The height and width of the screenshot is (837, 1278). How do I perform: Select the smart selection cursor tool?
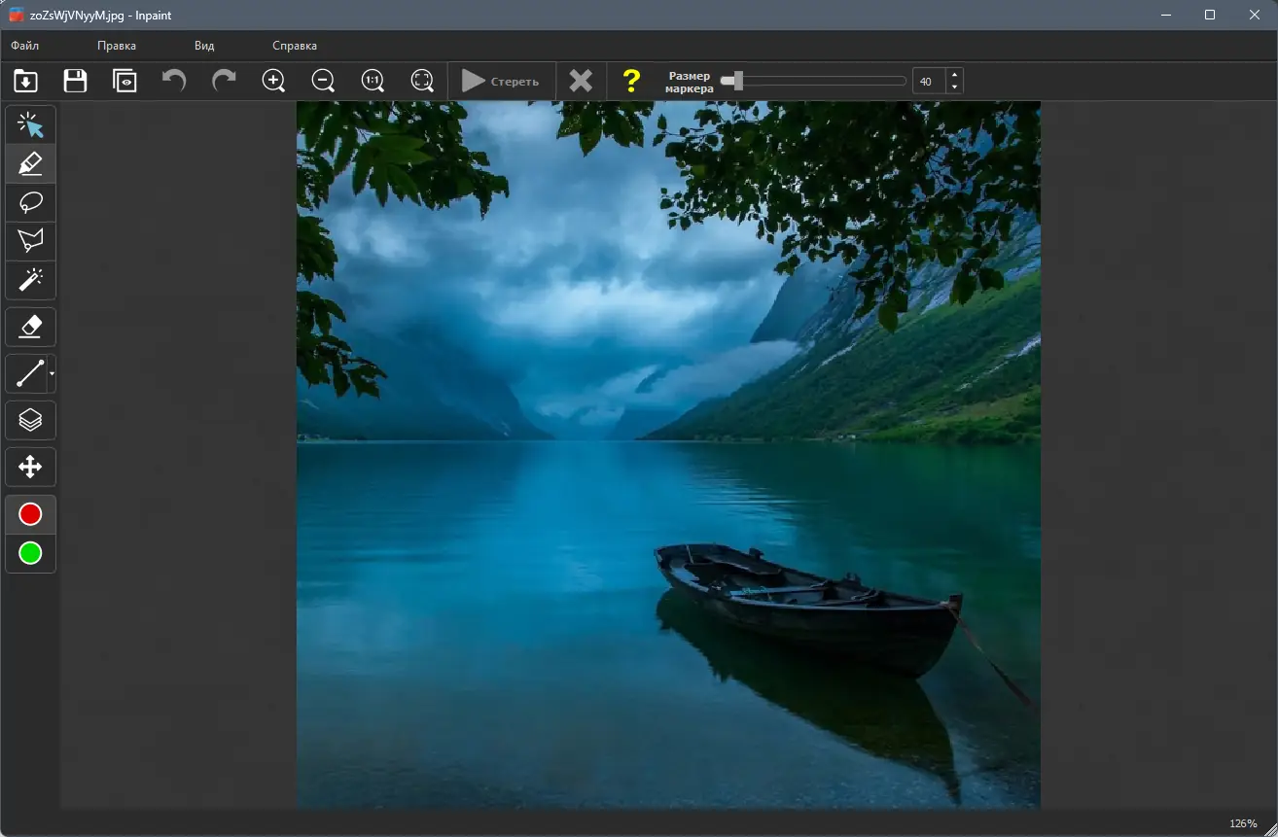tap(30, 124)
